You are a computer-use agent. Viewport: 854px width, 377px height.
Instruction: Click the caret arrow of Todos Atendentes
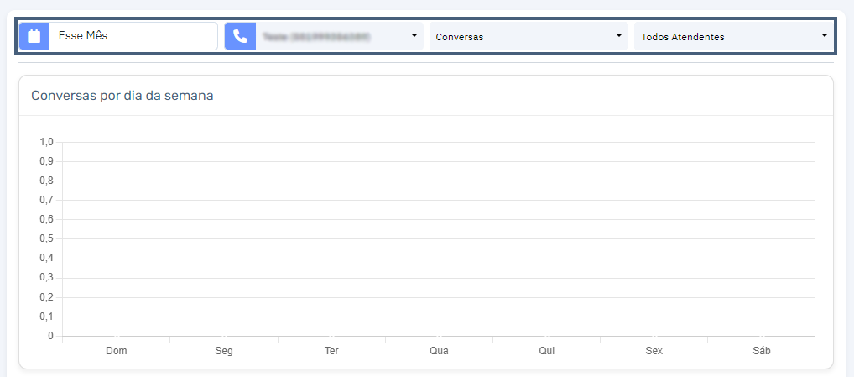click(824, 36)
